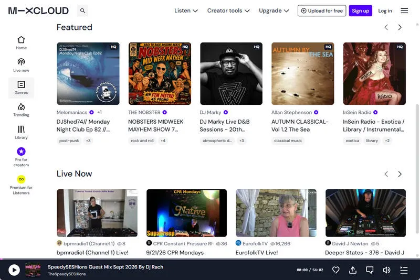This screenshot has height=280, width=420.
Task: Click the Sign up button
Action: click(360, 10)
